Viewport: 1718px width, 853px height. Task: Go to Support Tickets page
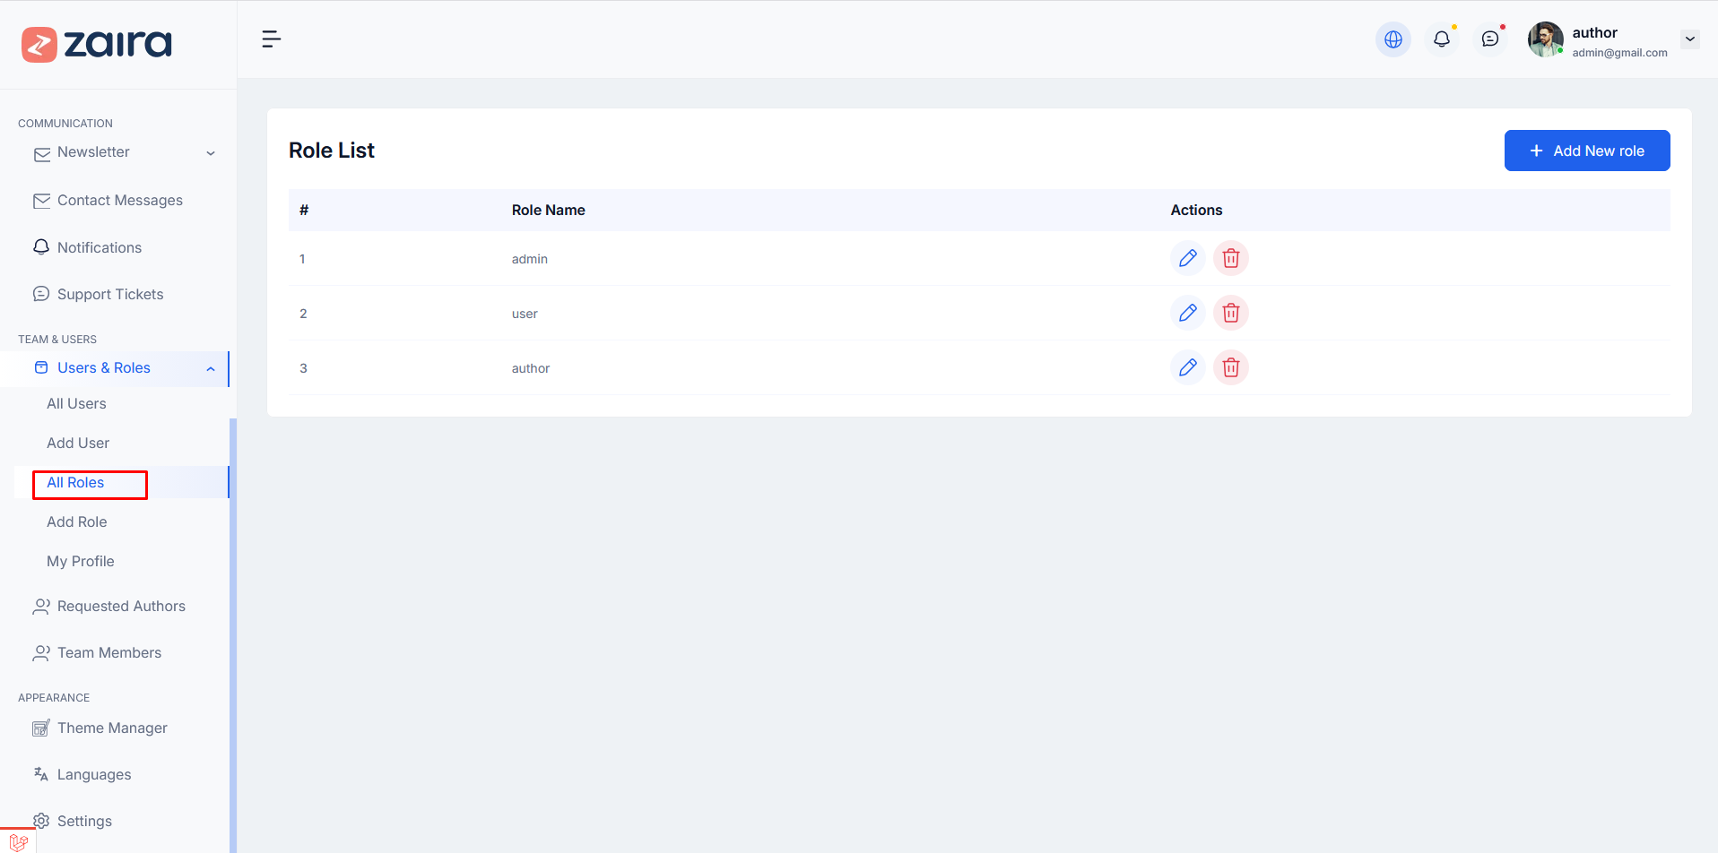[110, 294]
